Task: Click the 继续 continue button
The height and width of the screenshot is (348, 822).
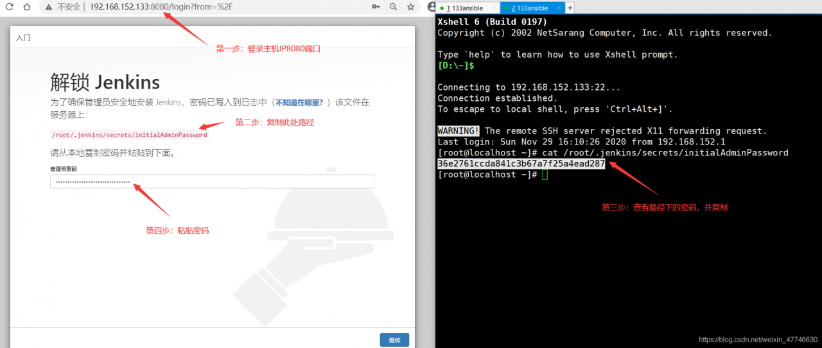Action: tap(394, 340)
